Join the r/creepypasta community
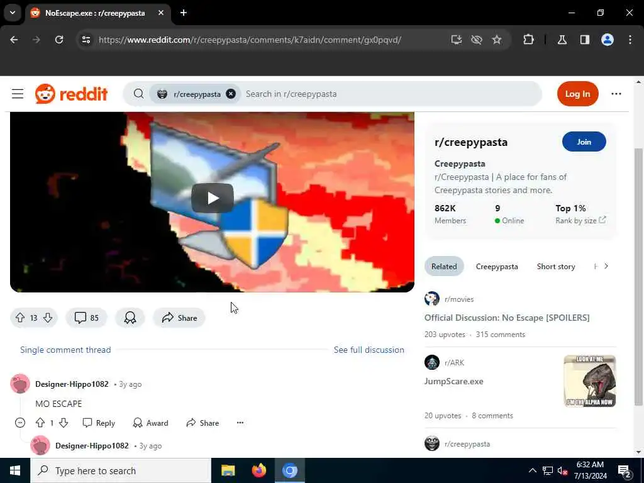Image resolution: width=644 pixels, height=483 pixels. [x=584, y=142]
